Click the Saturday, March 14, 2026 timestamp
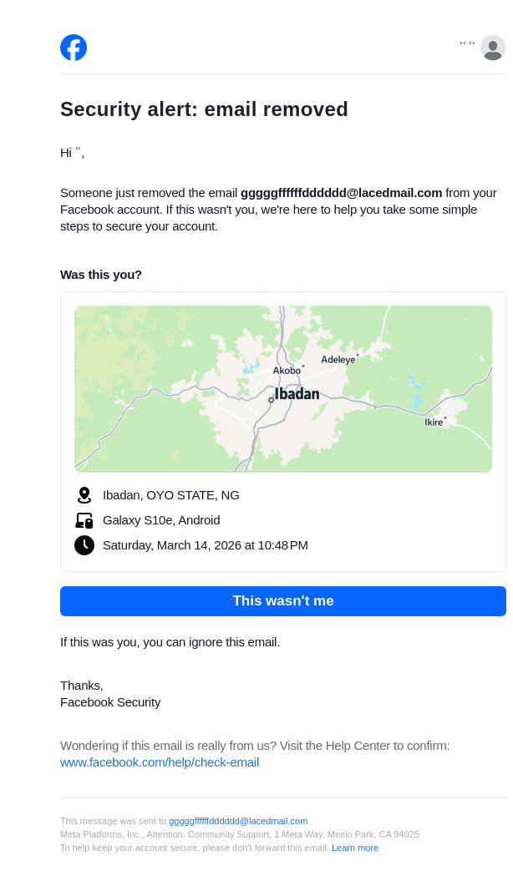 [206, 545]
